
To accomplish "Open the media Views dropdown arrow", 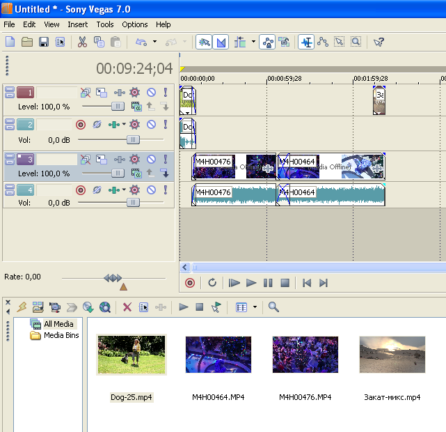I will click(x=255, y=307).
